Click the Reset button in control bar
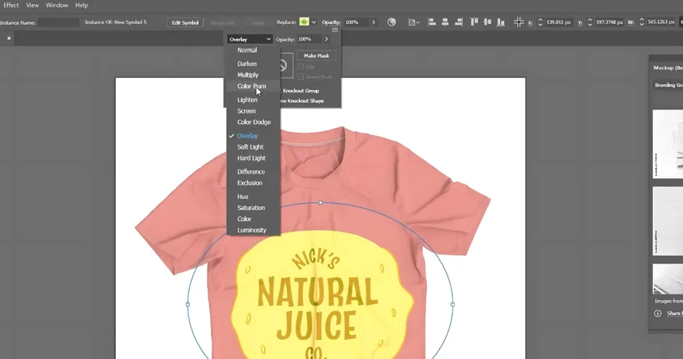This screenshot has height=359, width=683. tap(258, 23)
